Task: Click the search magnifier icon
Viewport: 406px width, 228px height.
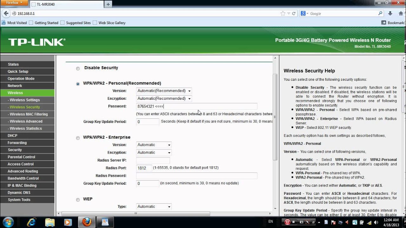Action: coord(381,13)
